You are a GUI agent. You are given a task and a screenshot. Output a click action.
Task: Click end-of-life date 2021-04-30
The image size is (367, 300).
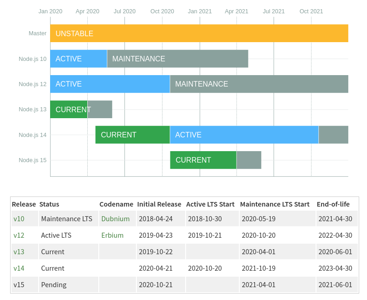coord(335,219)
